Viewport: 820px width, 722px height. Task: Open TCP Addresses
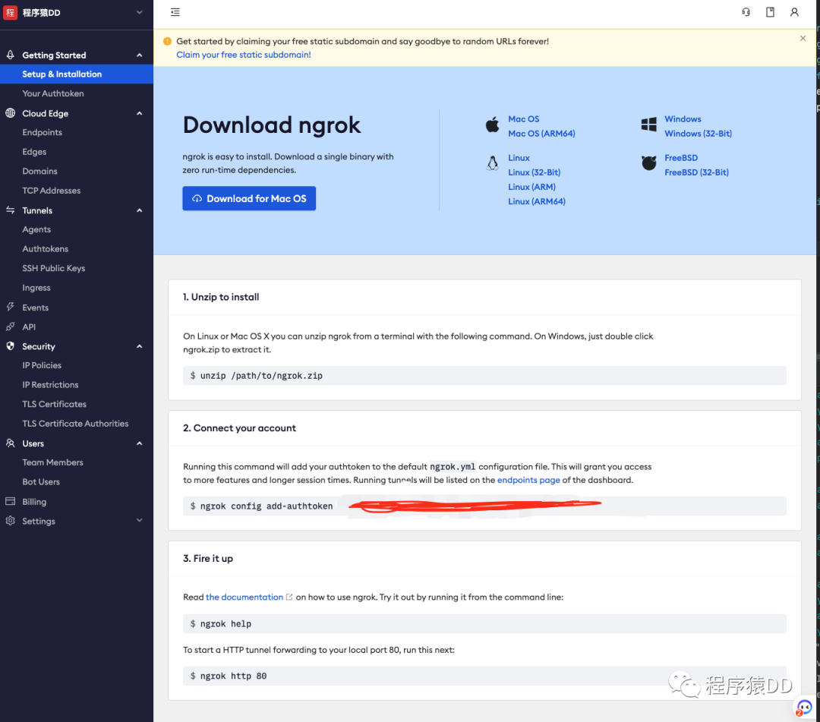pyautogui.click(x=52, y=191)
